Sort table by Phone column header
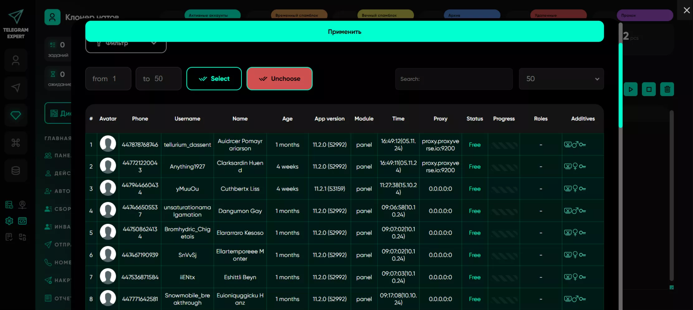693x310 pixels. [x=140, y=119]
